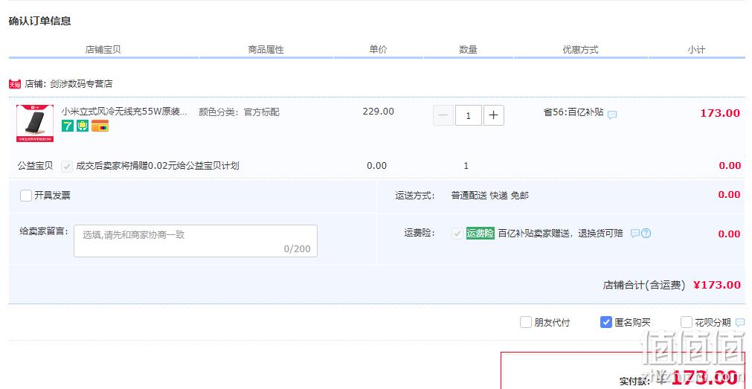Toggle the 运费险 insurance checkbox

tap(457, 234)
